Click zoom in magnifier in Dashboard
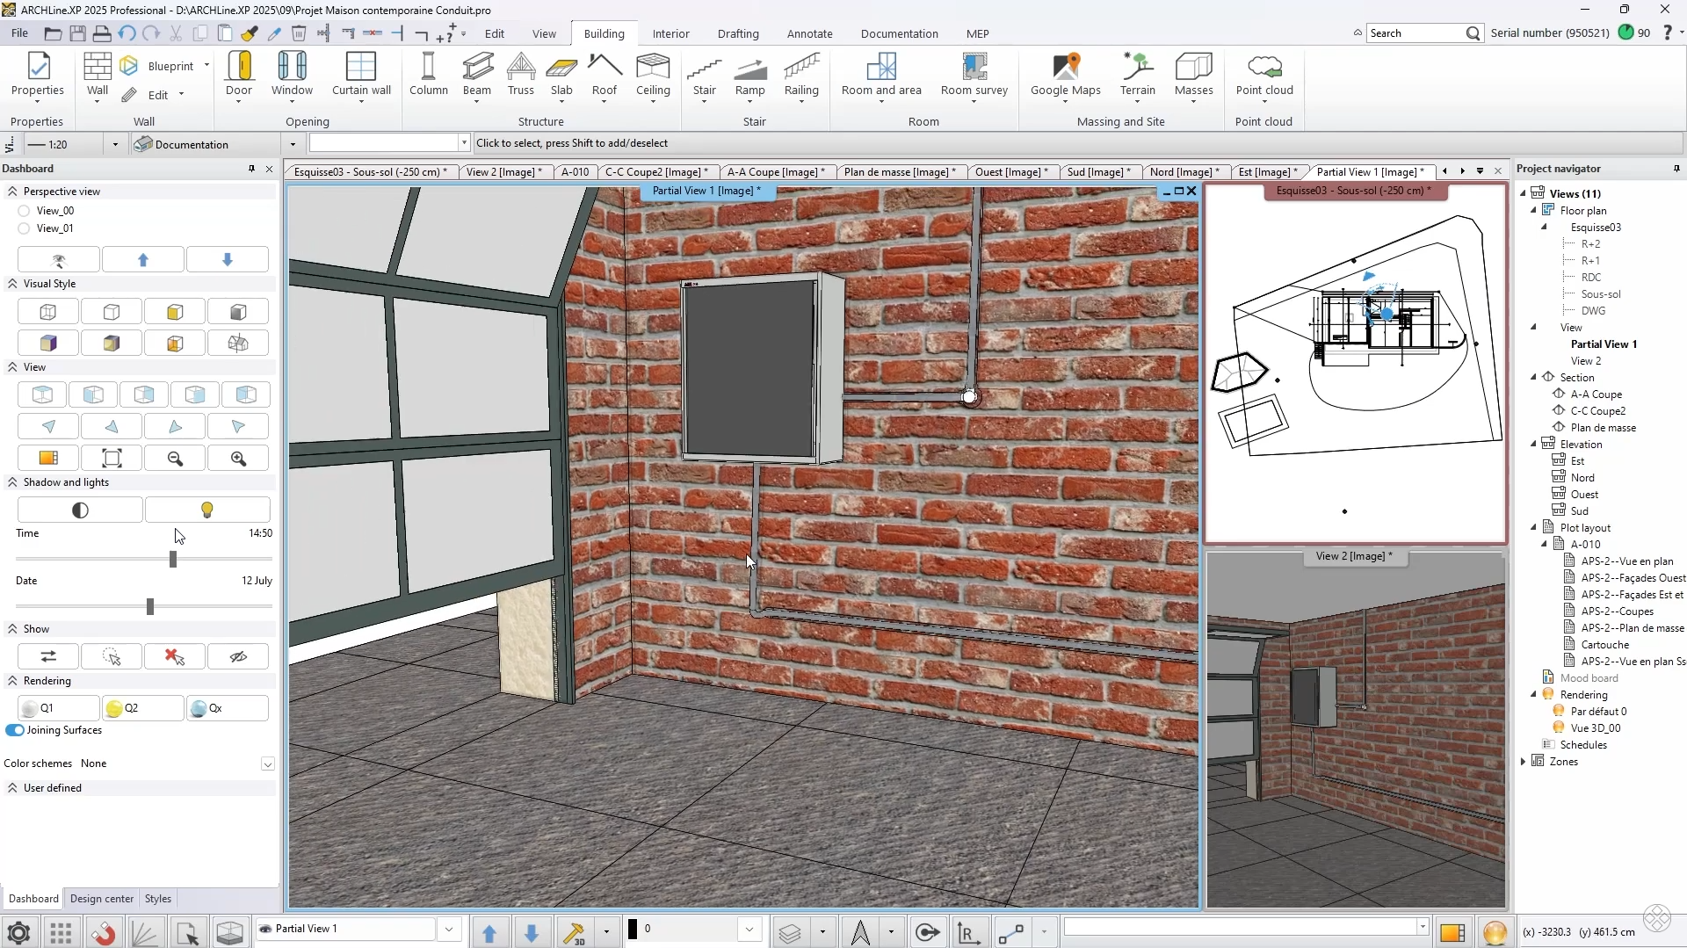Screen dimensions: 1687x948 pos(238,459)
